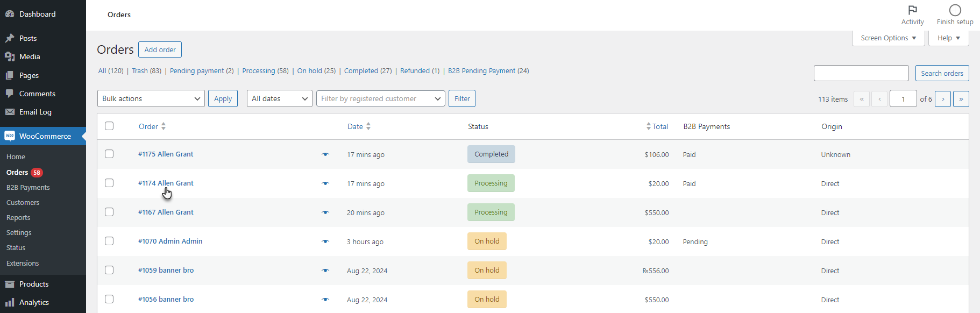Select order #1070 checkbox

tap(109, 241)
